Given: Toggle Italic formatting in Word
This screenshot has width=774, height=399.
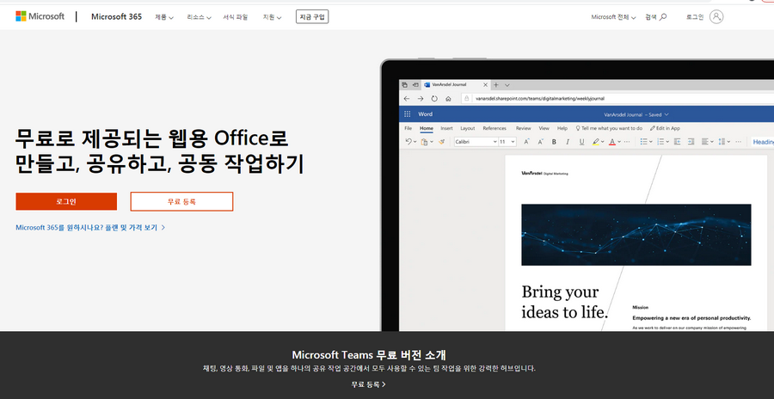Looking at the screenshot, I should 568,142.
